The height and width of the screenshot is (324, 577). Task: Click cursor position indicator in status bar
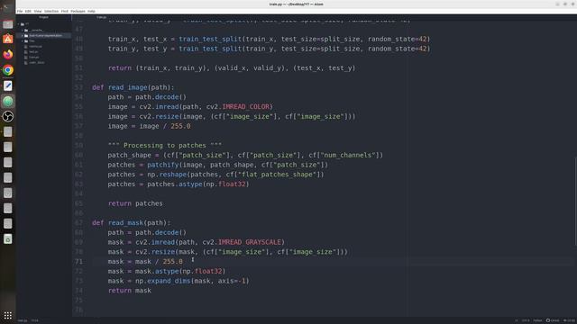(34, 320)
